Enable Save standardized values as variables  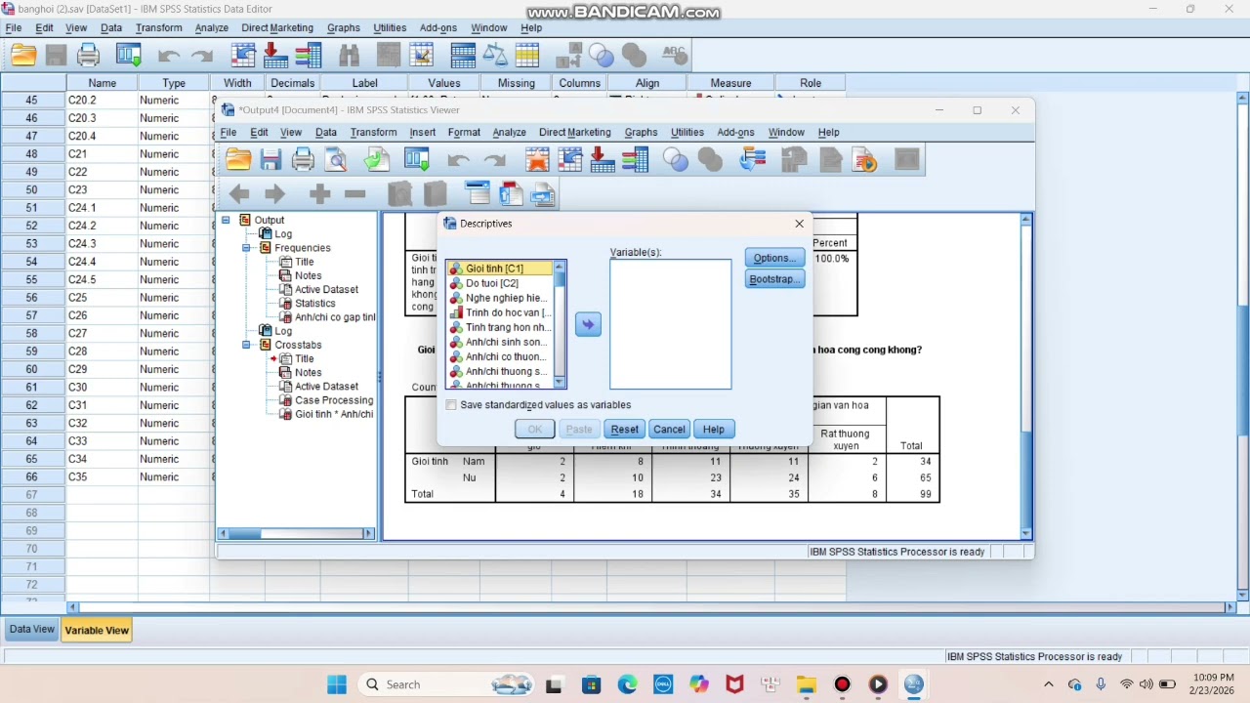[451, 405]
